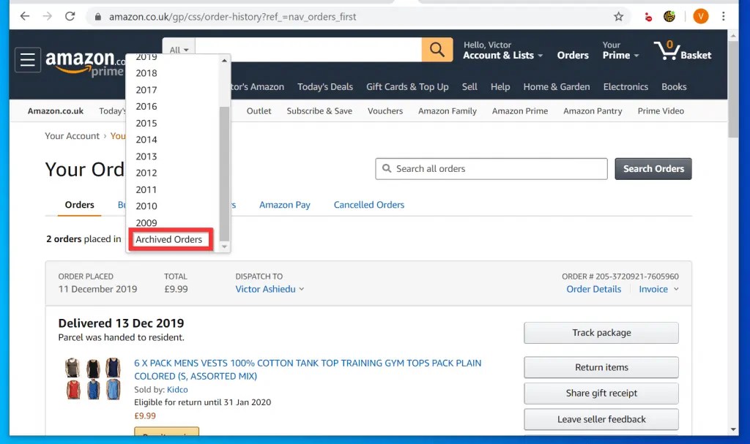Screen dimensions: 750x444
Task: Select 2016 in the year dropdown
Action: (146, 106)
